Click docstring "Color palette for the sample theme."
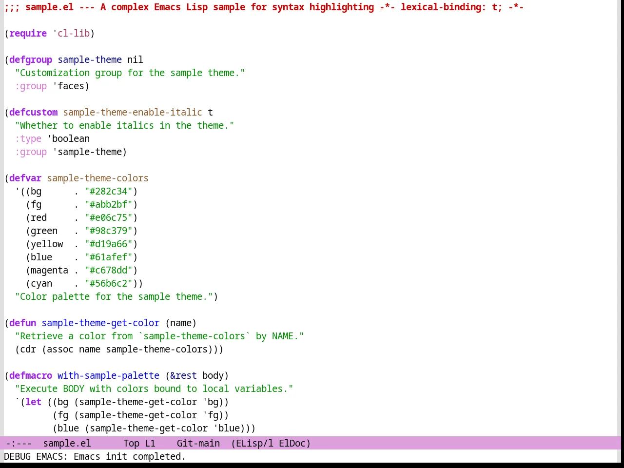Image resolution: width=624 pixels, height=468 pixels. coord(114,296)
